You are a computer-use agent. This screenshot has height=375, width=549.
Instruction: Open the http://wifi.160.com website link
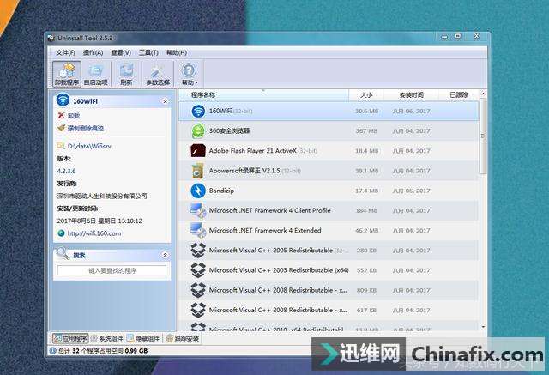tap(94, 233)
